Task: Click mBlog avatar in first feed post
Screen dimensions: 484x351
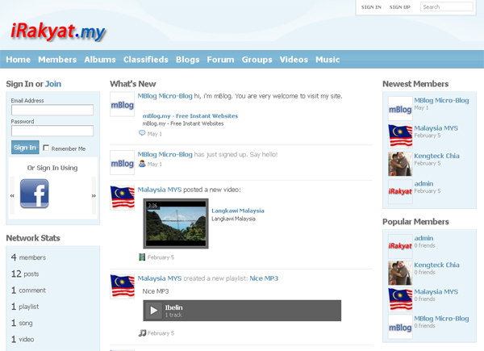Action: (122, 104)
